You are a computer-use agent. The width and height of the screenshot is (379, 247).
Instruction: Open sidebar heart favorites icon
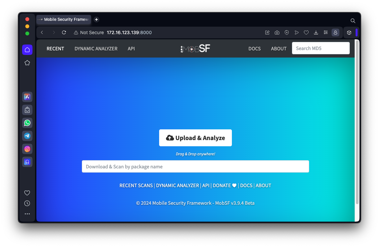[27, 193]
